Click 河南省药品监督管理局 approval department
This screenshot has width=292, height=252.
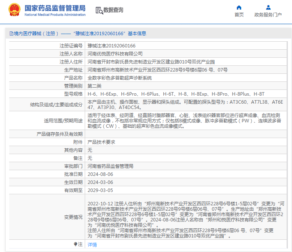[x=110, y=166]
